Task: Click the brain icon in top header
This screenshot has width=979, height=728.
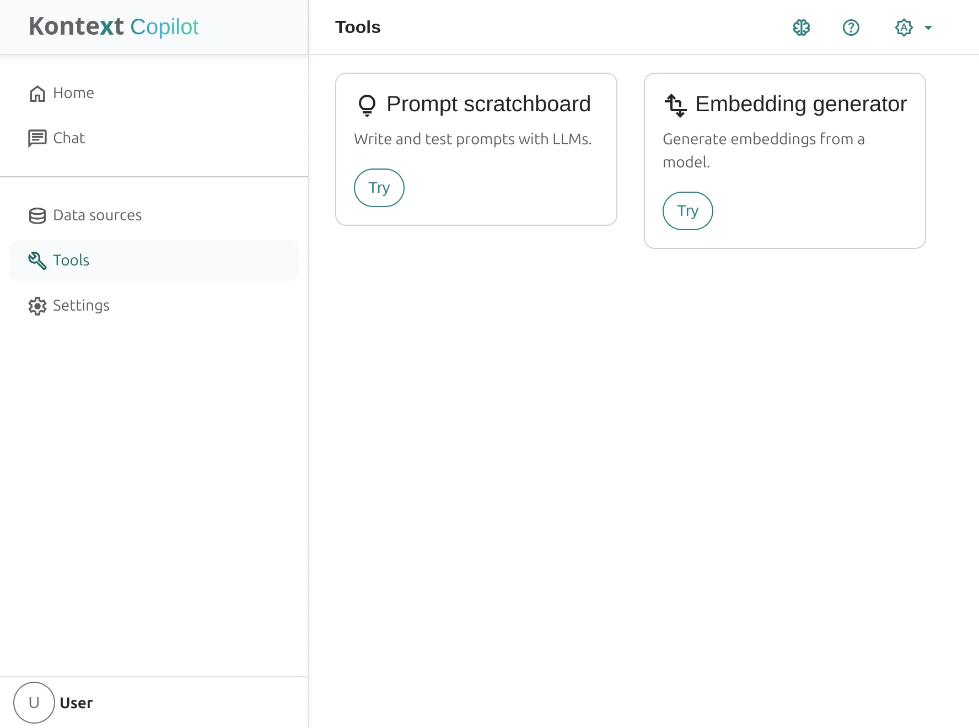Action: coord(801,28)
